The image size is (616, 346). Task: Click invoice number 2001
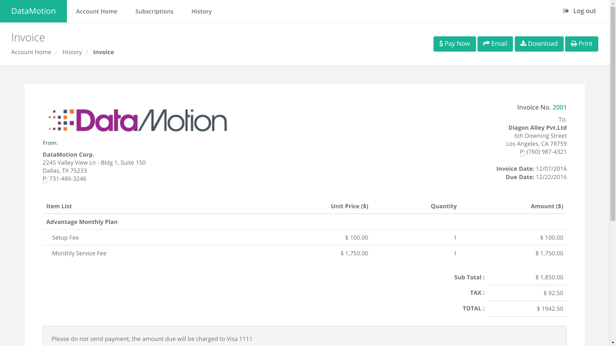pos(559,107)
